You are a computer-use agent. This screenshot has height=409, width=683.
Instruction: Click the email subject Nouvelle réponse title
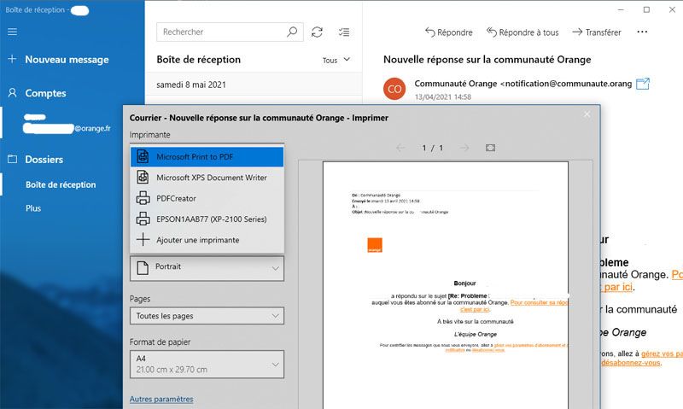tap(487, 59)
